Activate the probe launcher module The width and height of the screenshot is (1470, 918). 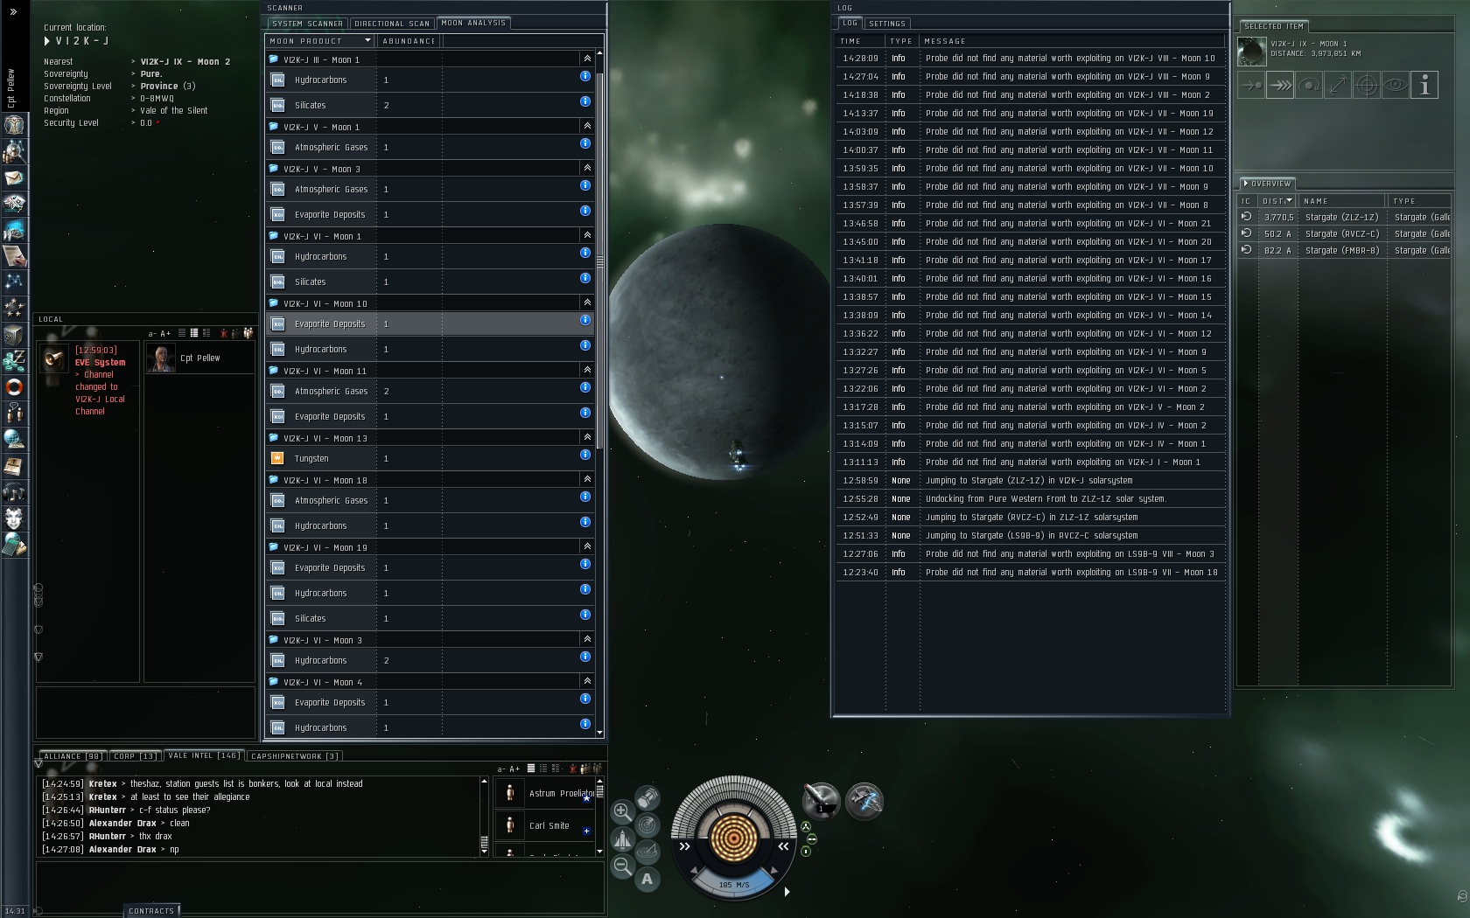[822, 801]
